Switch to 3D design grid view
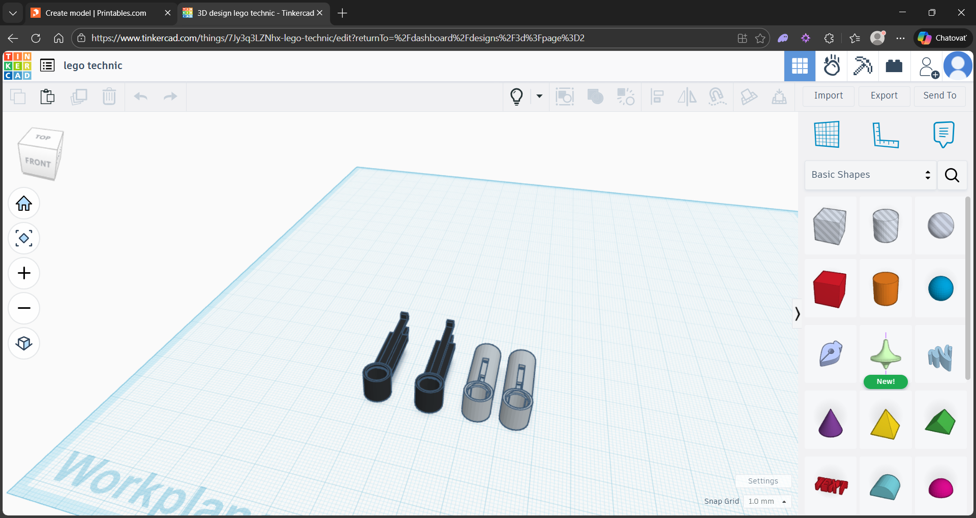Screen dimensions: 976x518 [x=800, y=66]
